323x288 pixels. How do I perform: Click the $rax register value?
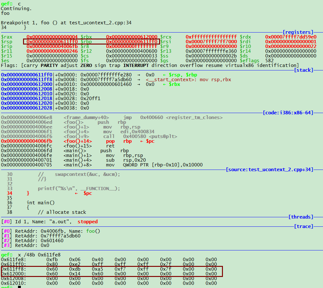(x=52, y=37)
